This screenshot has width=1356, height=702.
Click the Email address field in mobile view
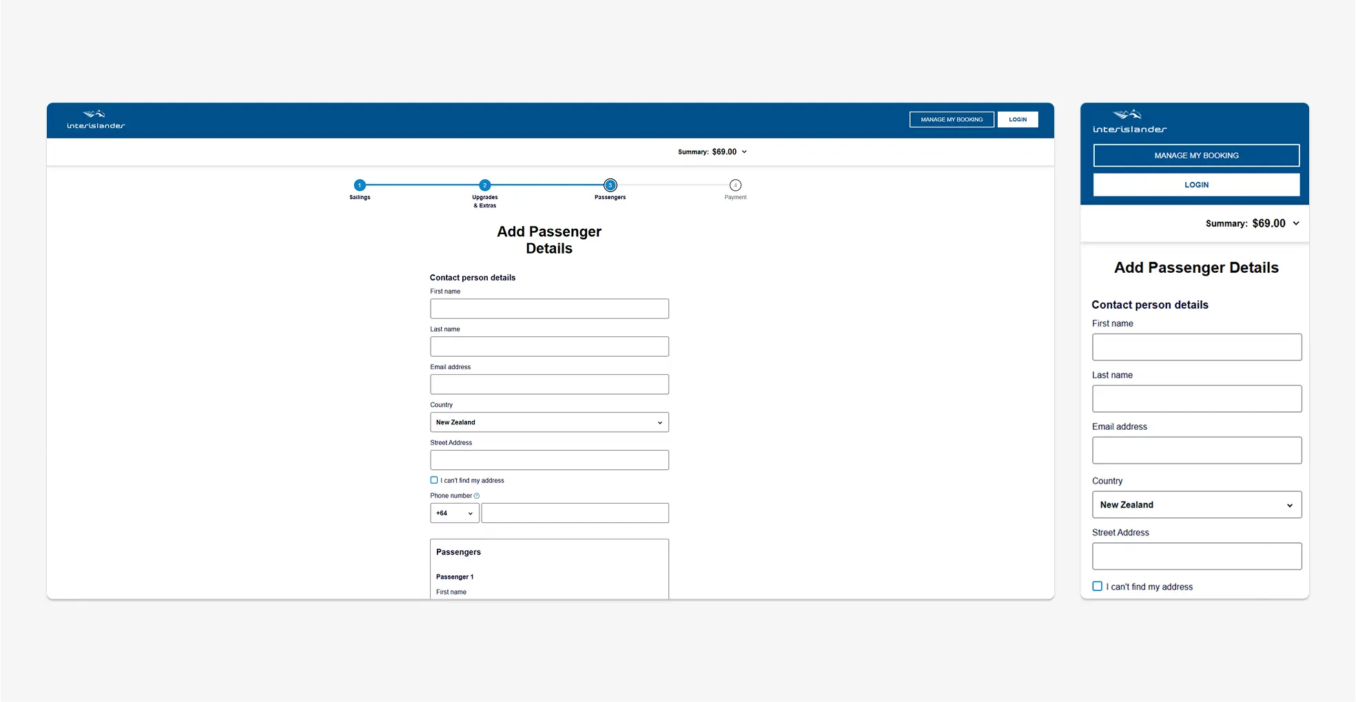click(x=1197, y=451)
